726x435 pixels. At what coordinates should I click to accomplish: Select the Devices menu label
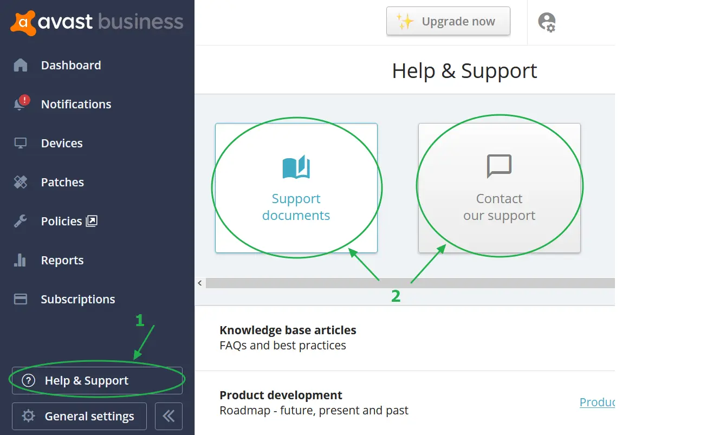(62, 143)
